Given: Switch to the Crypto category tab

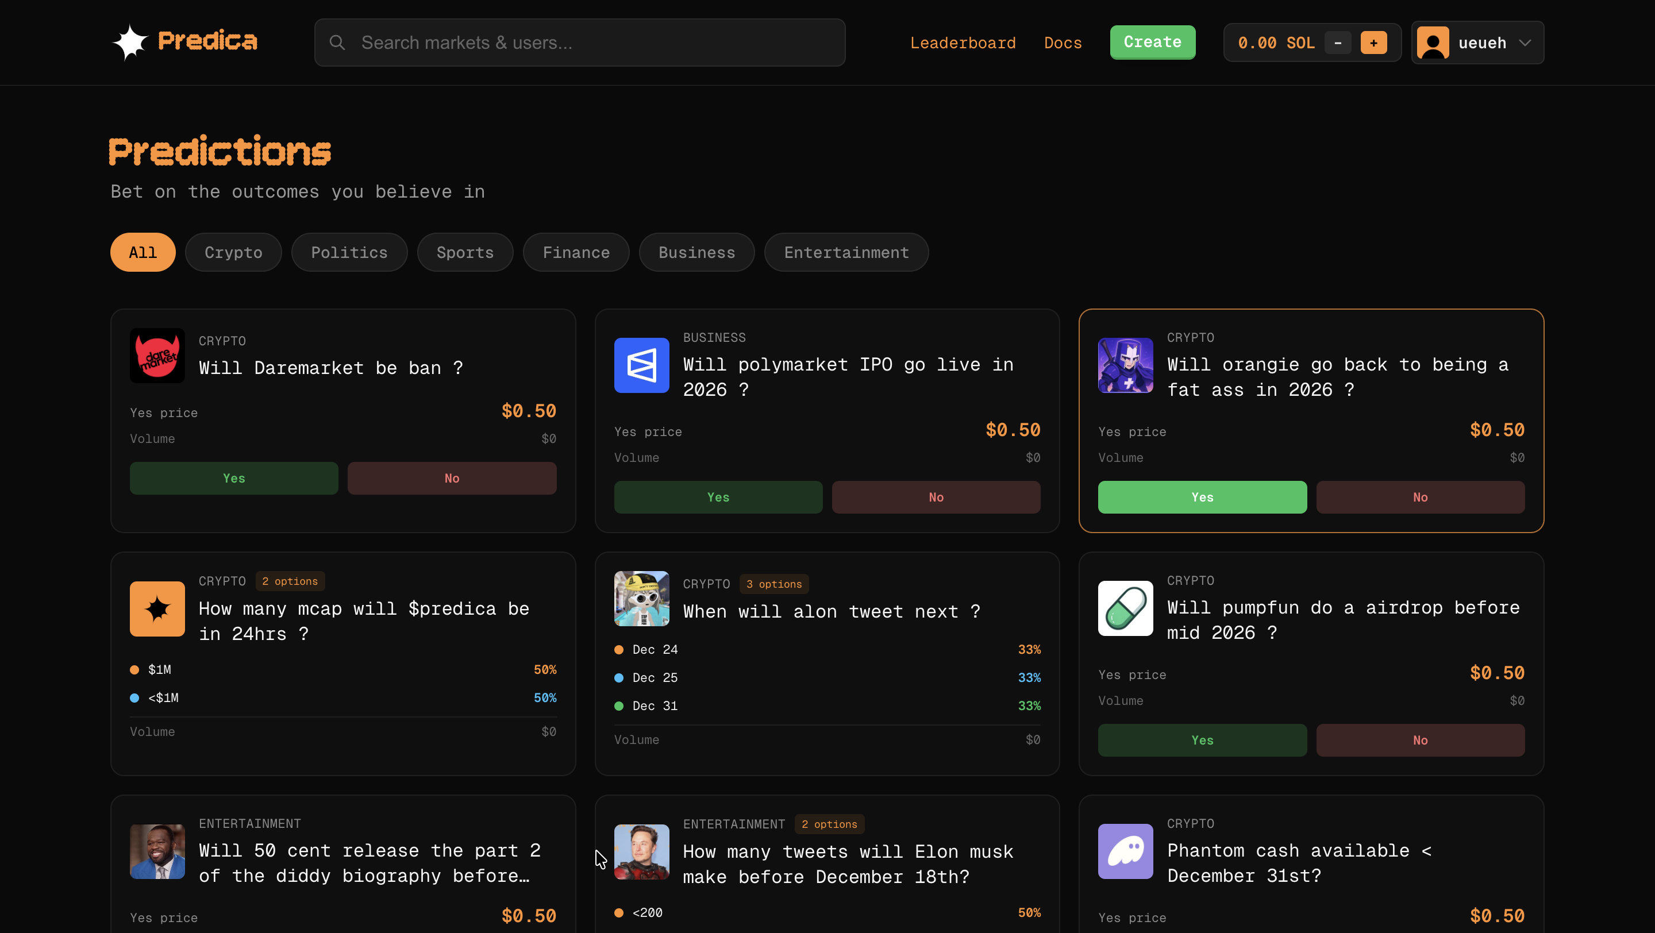Looking at the screenshot, I should 233,252.
